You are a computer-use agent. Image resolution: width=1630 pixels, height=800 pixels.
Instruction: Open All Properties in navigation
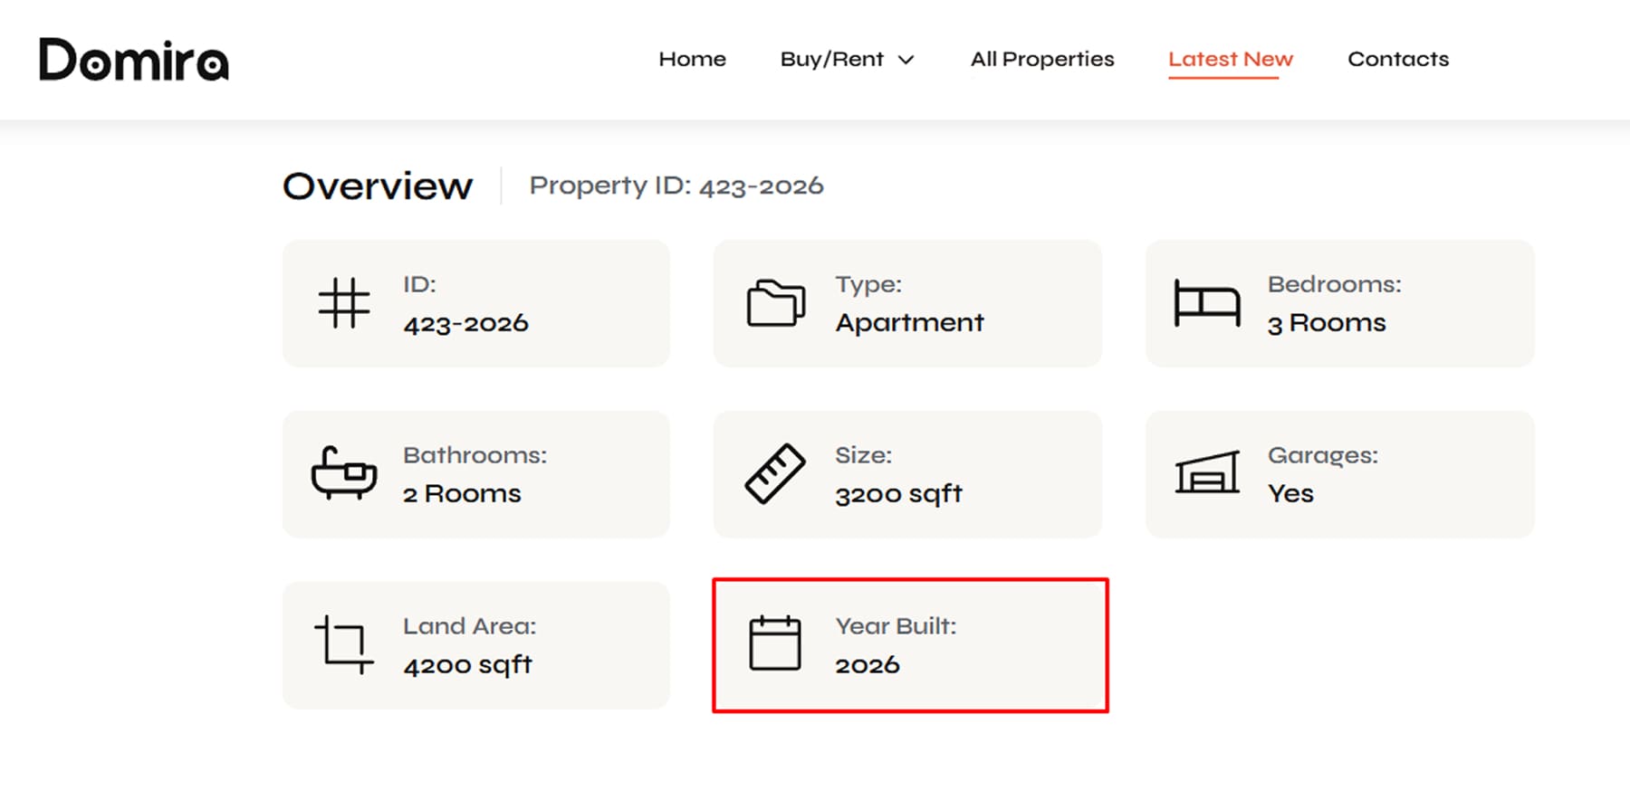click(1042, 59)
